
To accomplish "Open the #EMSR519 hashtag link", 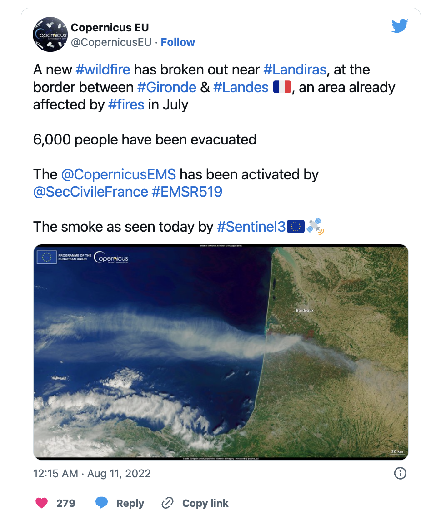I will (x=187, y=192).
